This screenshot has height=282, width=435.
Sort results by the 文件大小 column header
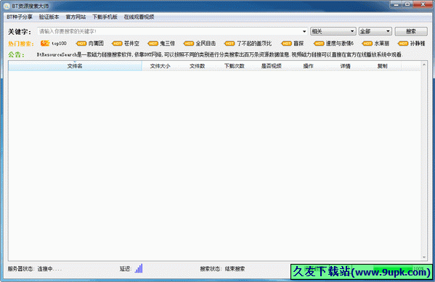click(x=160, y=66)
